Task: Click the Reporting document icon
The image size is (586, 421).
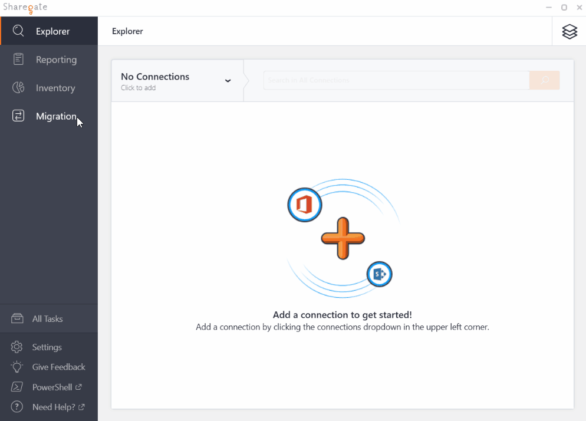Action: pyautogui.click(x=18, y=59)
